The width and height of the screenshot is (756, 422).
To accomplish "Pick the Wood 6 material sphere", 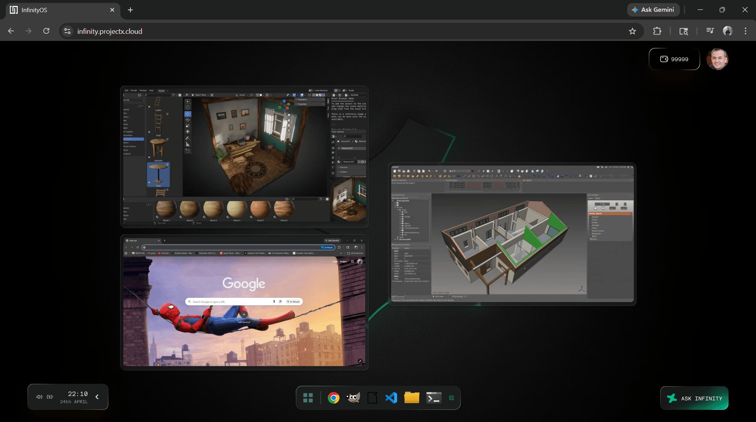I will click(284, 209).
